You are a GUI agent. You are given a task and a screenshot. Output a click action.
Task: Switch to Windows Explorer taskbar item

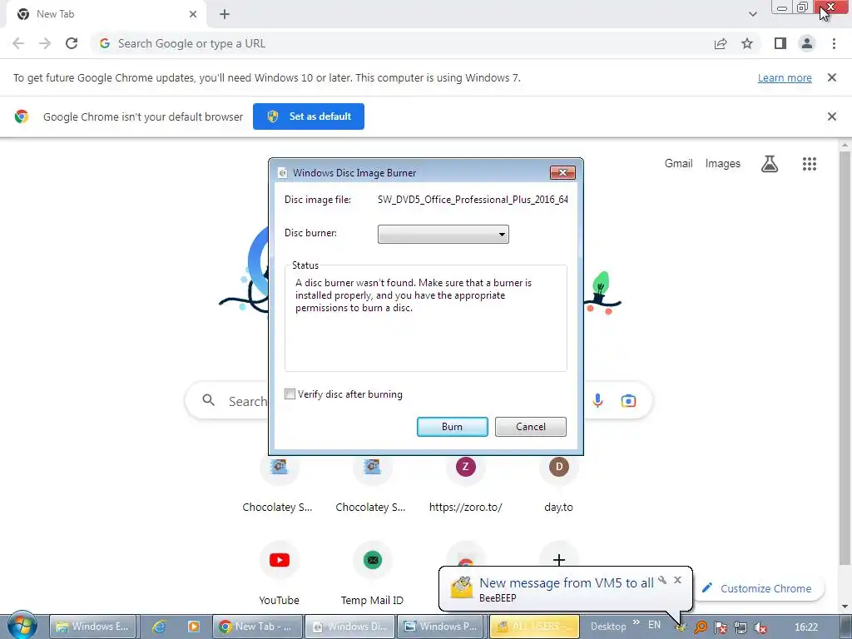[92, 627]
